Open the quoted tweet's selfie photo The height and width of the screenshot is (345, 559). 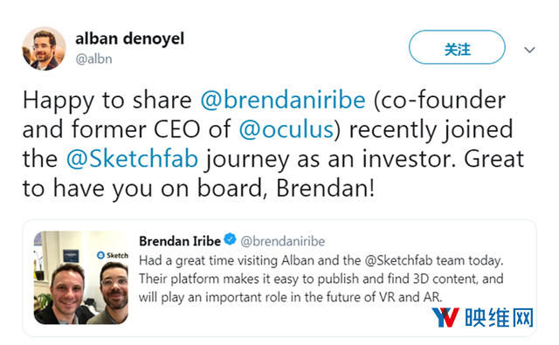click(x=81, y=278)
